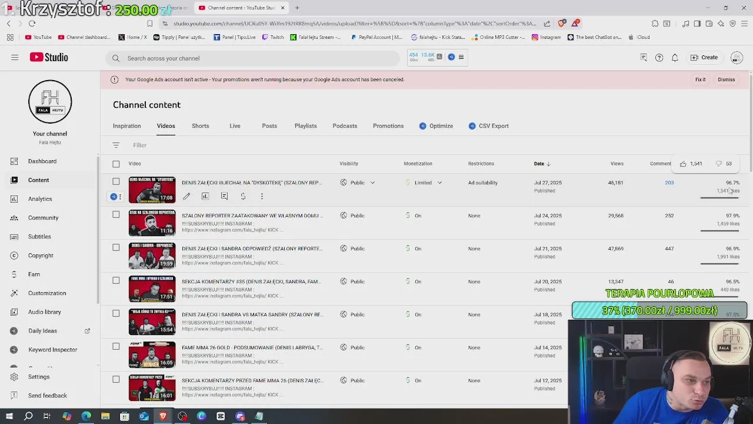This screenshot has width=753, height=424.
Task: Open the hamburger navigation menu
Action: [x=15, y=57]
